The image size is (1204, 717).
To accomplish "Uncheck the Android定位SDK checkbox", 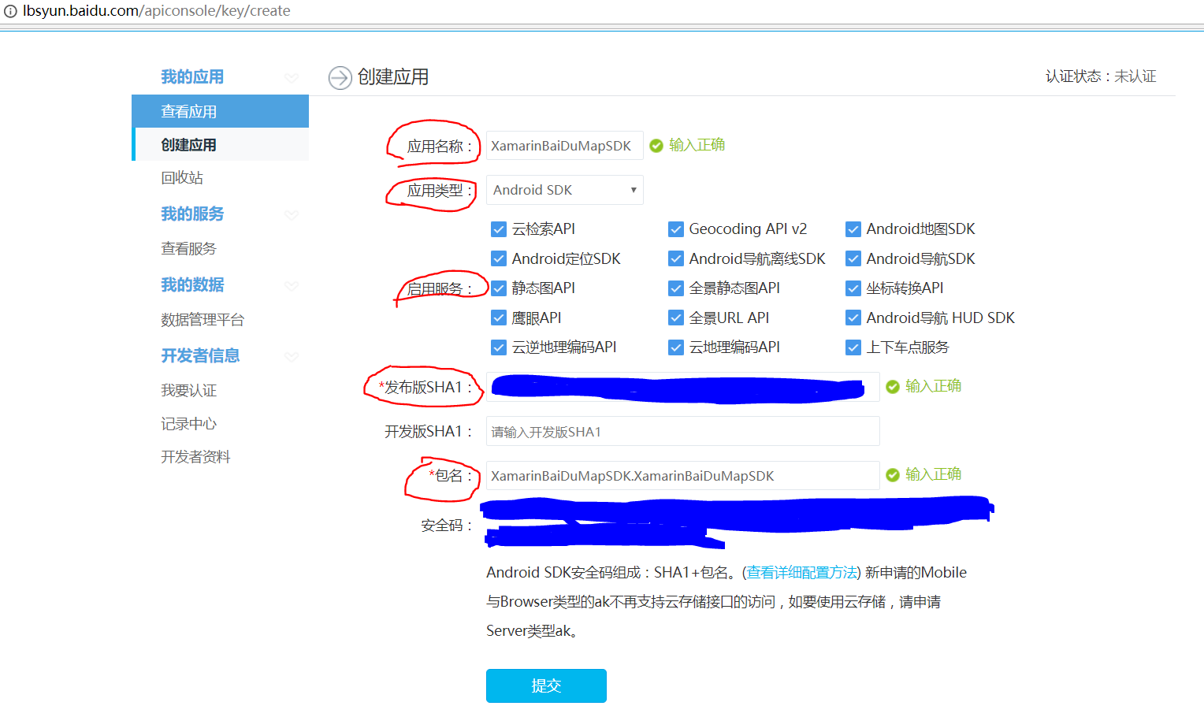I will (x=499, y=258).
